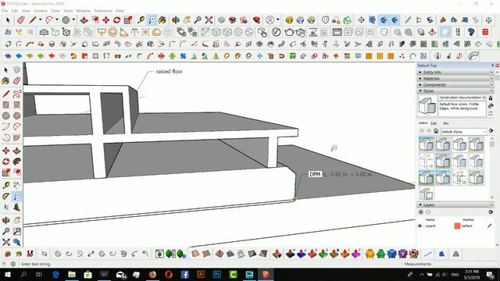This screenshot has width=500, height=281.
Task: Select the Scale tool in top toolbar
Action: point(128,20)
